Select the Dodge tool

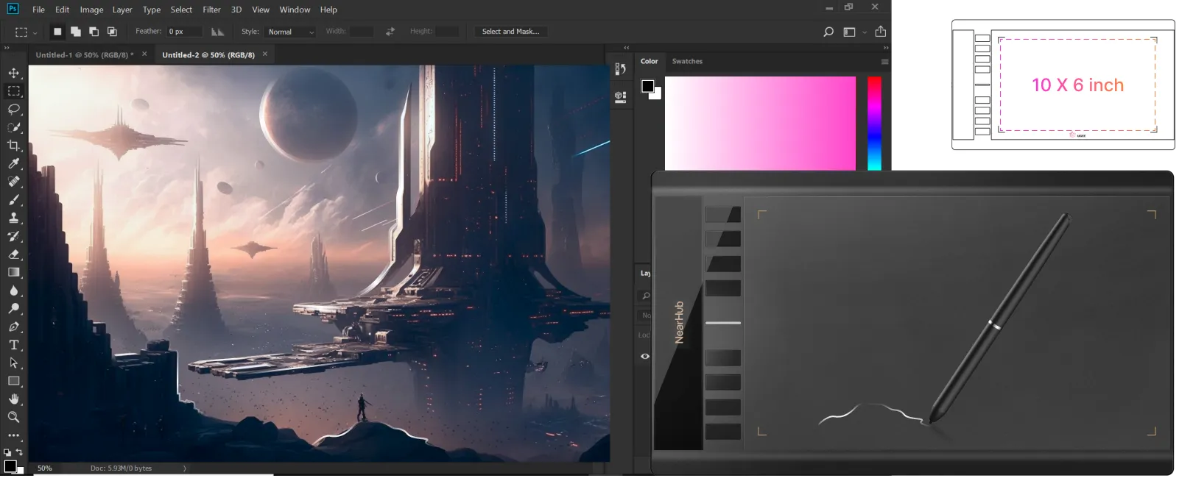14,309
